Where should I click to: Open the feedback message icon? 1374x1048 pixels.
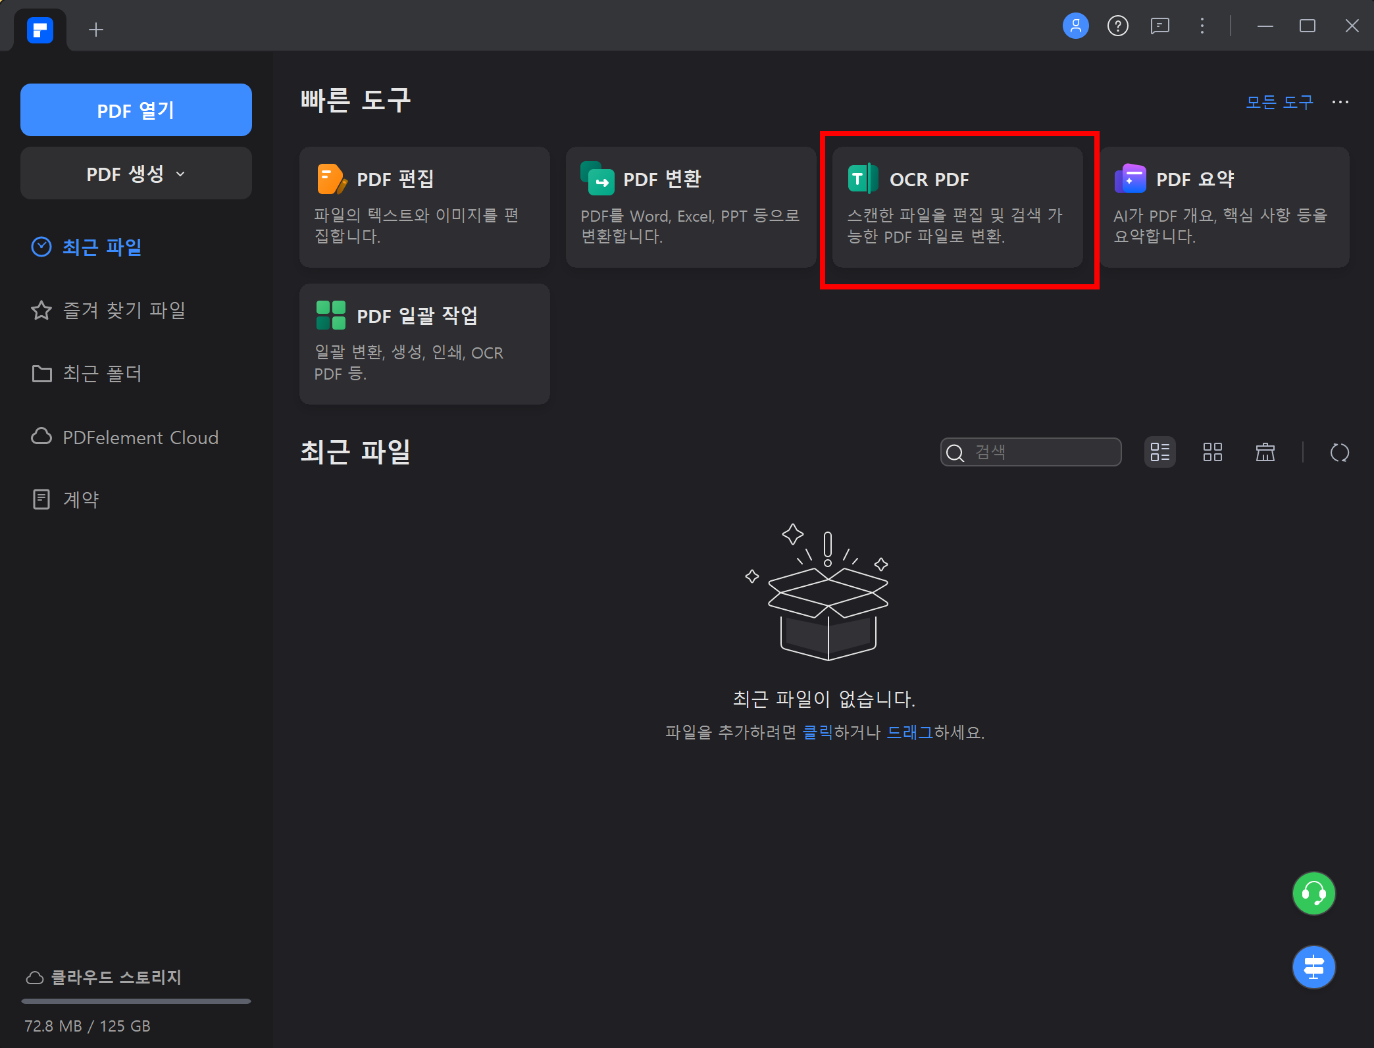click(1159, 26)
